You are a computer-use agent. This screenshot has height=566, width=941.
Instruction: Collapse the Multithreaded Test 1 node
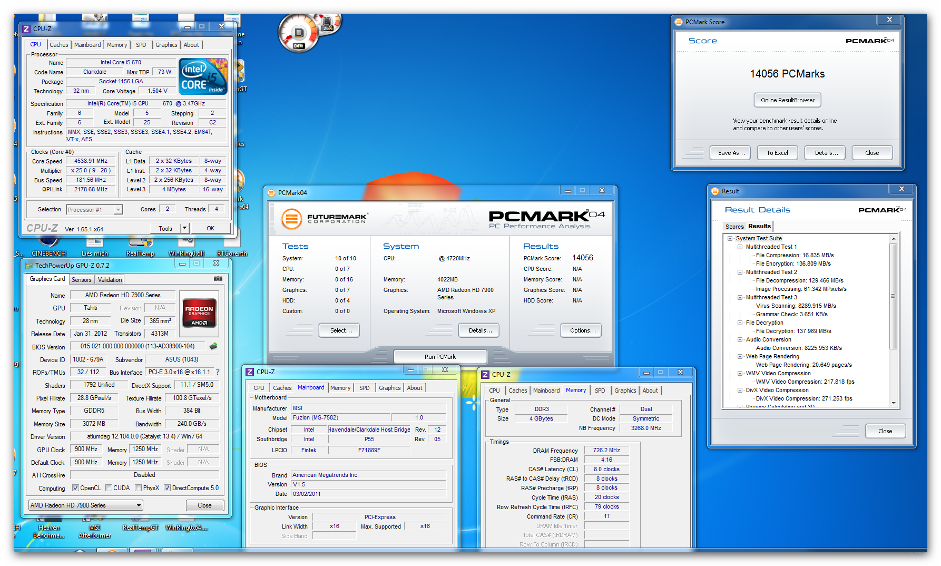(740, 247)
